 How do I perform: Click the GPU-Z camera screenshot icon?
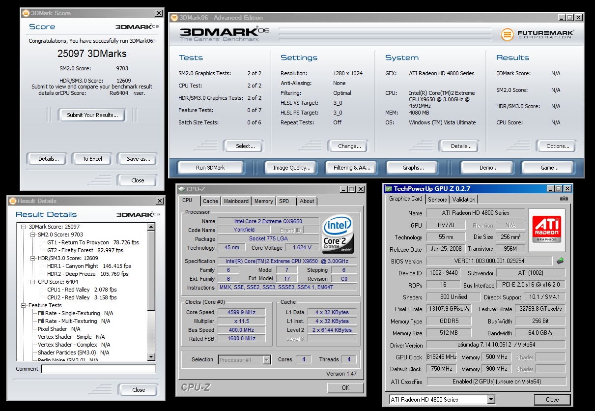point(564,199)
